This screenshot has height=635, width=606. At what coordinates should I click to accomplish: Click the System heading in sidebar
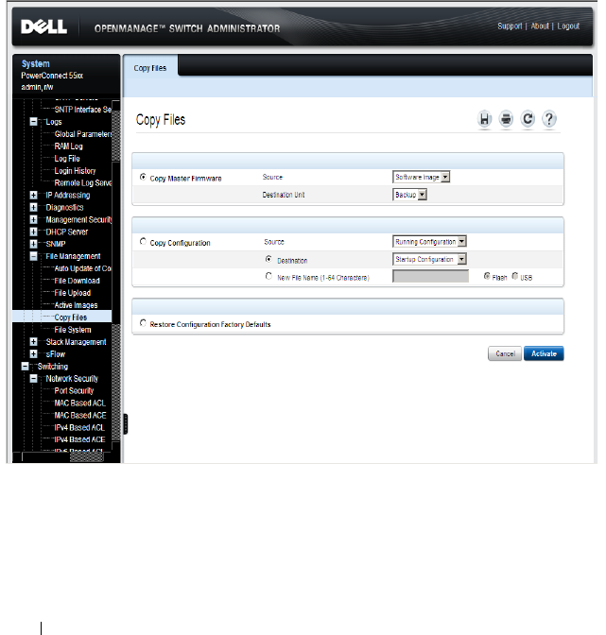tap(36, 63)
